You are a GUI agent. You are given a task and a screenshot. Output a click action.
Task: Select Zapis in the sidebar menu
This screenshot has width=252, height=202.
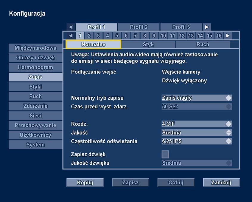pos(35,77)
